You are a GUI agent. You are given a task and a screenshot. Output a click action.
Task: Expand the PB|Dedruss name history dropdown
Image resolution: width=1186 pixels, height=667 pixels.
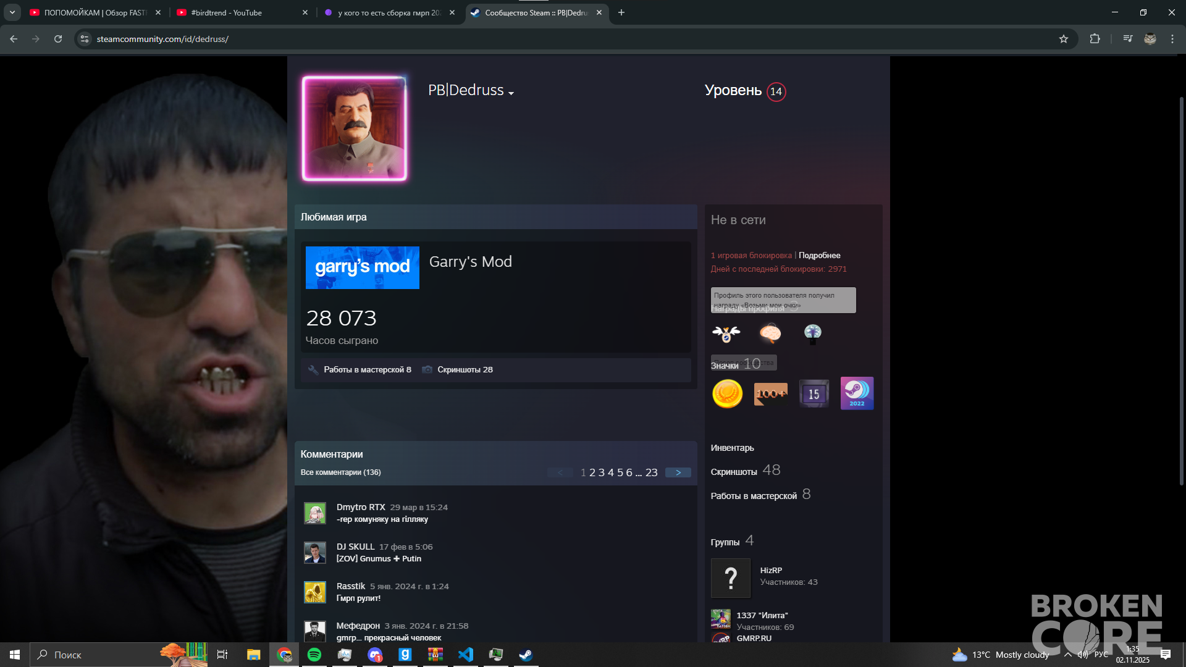click(511, 93)
